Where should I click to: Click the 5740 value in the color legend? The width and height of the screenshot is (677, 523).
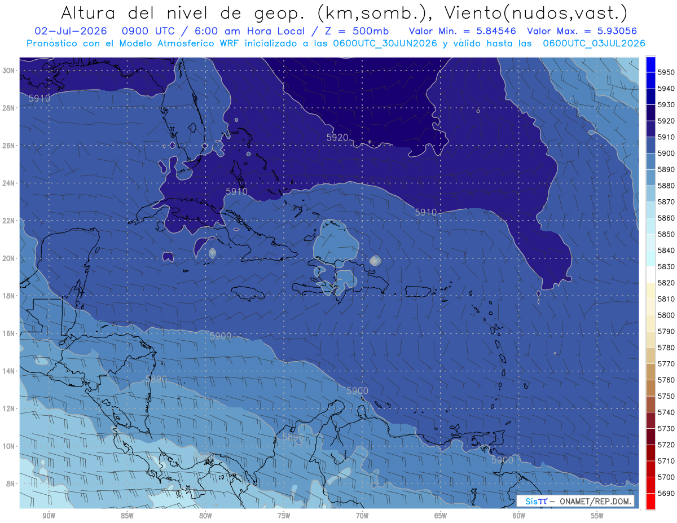[666, 412]
